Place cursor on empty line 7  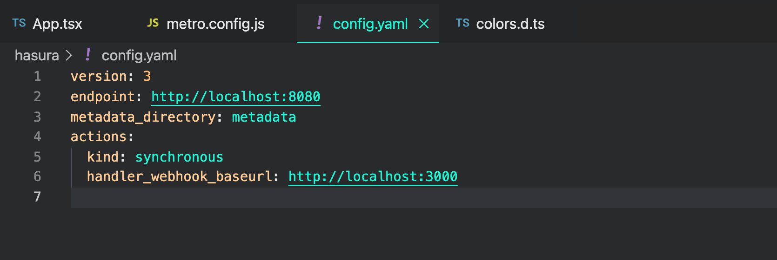[x=279, y=197]
